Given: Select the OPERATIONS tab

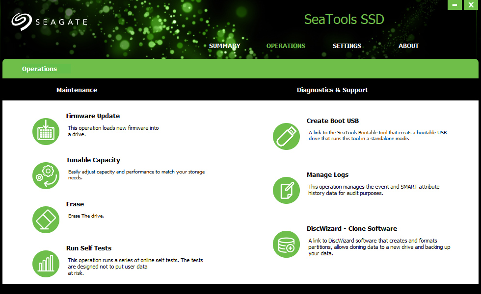Looking at the screenshot, I should [x=286, y=46].
